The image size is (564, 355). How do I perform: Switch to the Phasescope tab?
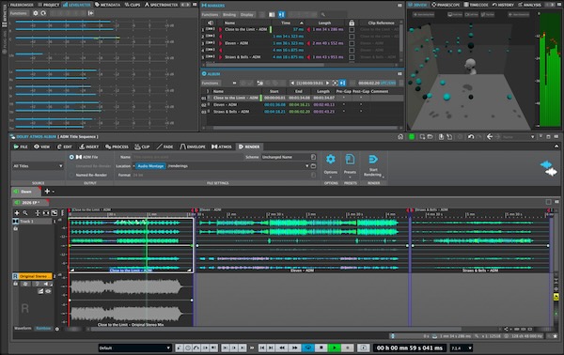point(446,5)
